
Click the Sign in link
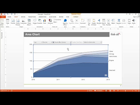135,17
